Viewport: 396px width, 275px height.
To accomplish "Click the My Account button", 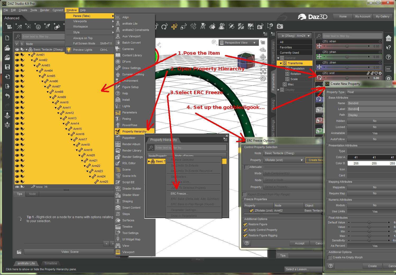I will click(363, 16).
